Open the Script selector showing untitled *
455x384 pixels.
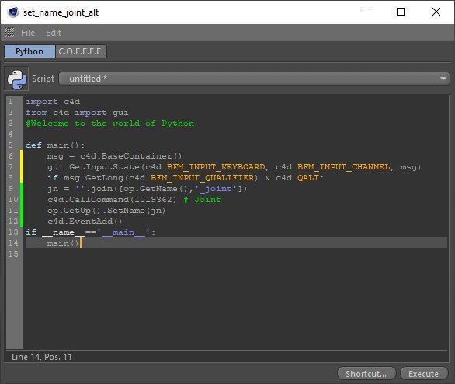click(254, 79)
